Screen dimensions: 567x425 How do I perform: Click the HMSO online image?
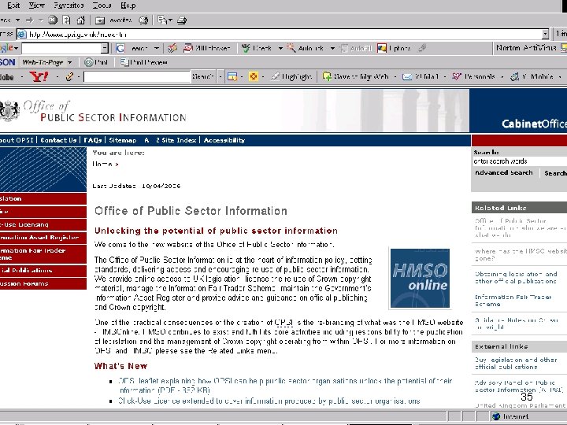pos(420,278)
